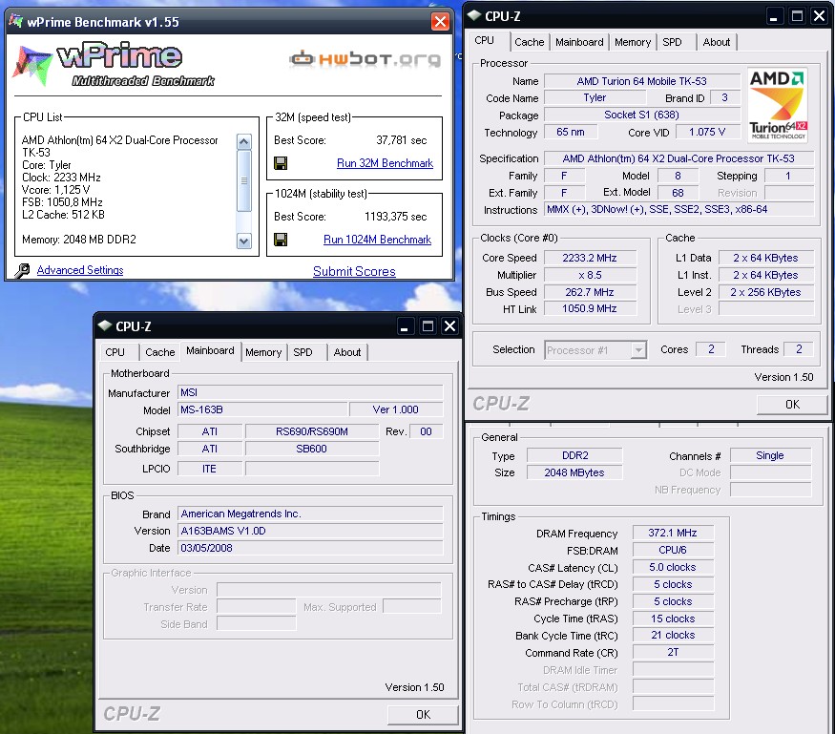Click the BIOS Version field A163BAMS V1.0D
Screen dimensions: 835x734
pos(310,531)
